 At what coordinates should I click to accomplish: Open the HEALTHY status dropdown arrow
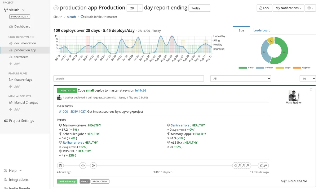[x=74, y=91]
